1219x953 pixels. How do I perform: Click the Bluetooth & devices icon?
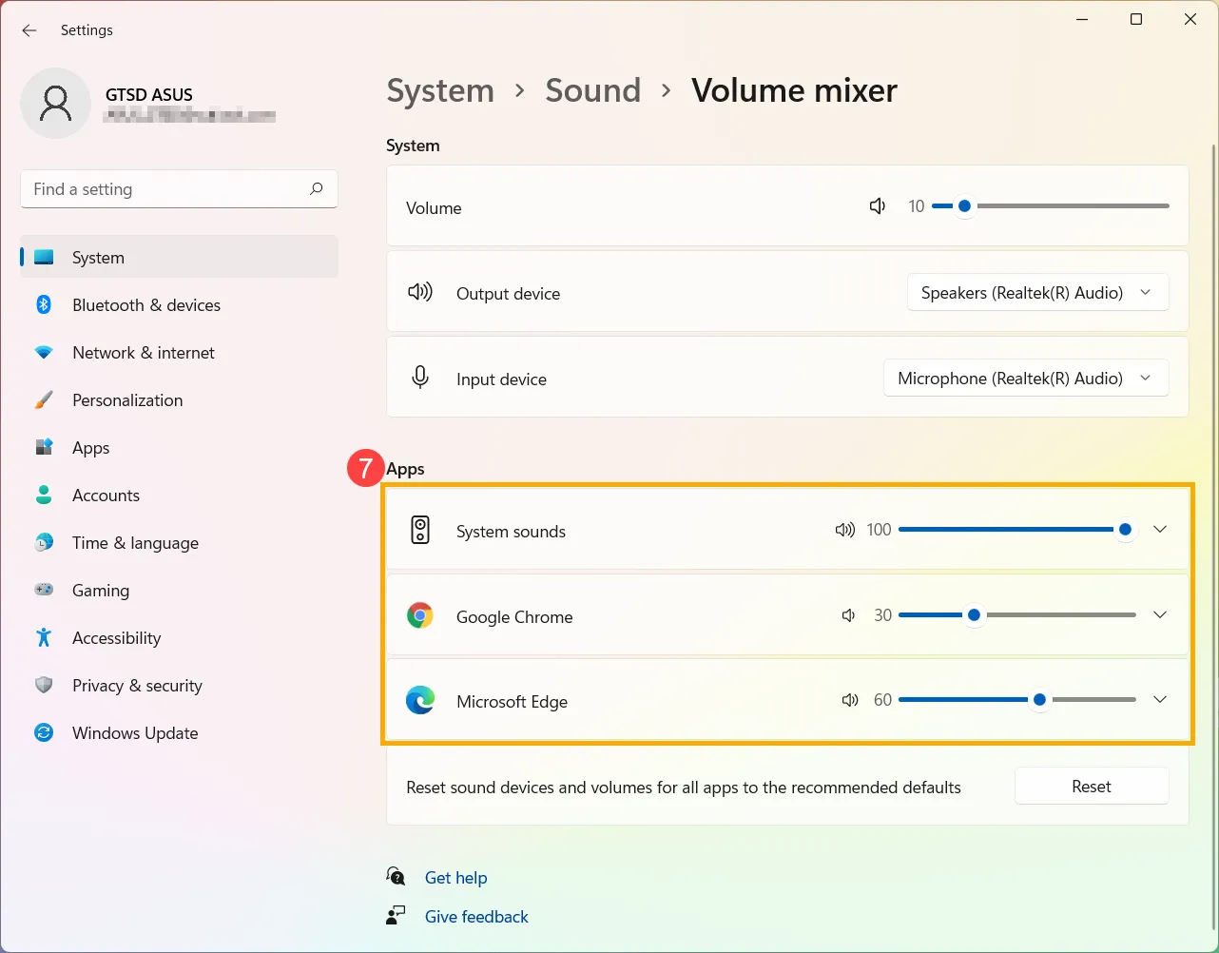coord(44,304)
